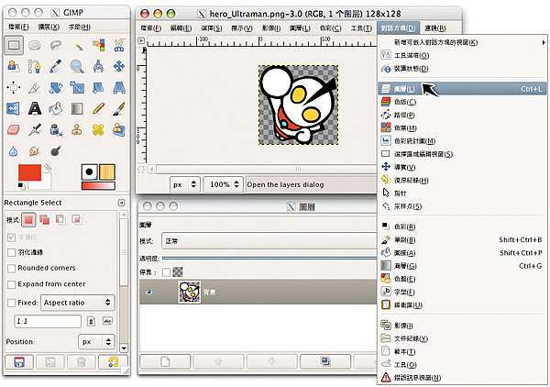Set selection mode to replace current selection

(28, 220)
